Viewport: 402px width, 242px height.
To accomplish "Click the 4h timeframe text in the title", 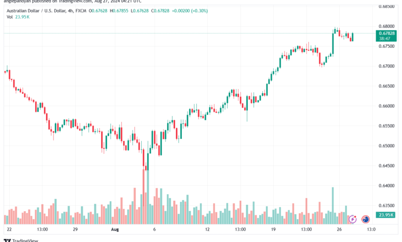I will (71, 11).
